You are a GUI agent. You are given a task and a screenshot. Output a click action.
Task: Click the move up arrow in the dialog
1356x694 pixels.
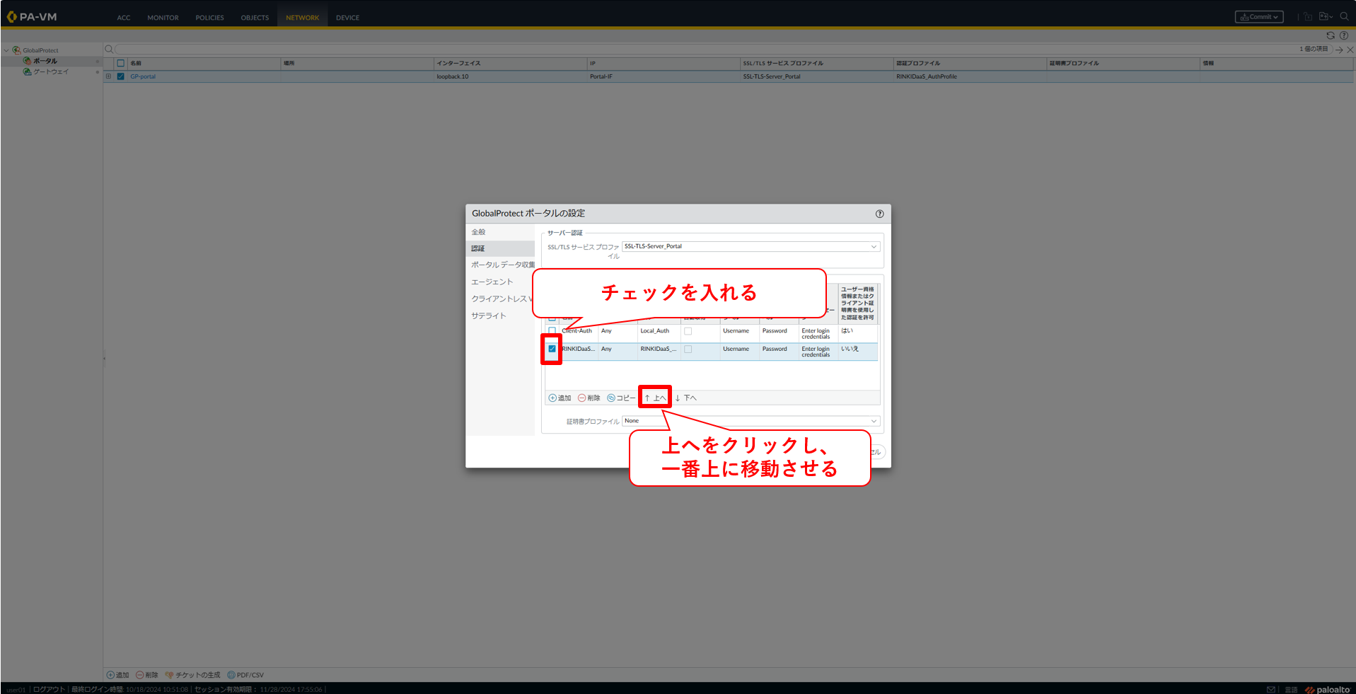[x=647, y=398]
